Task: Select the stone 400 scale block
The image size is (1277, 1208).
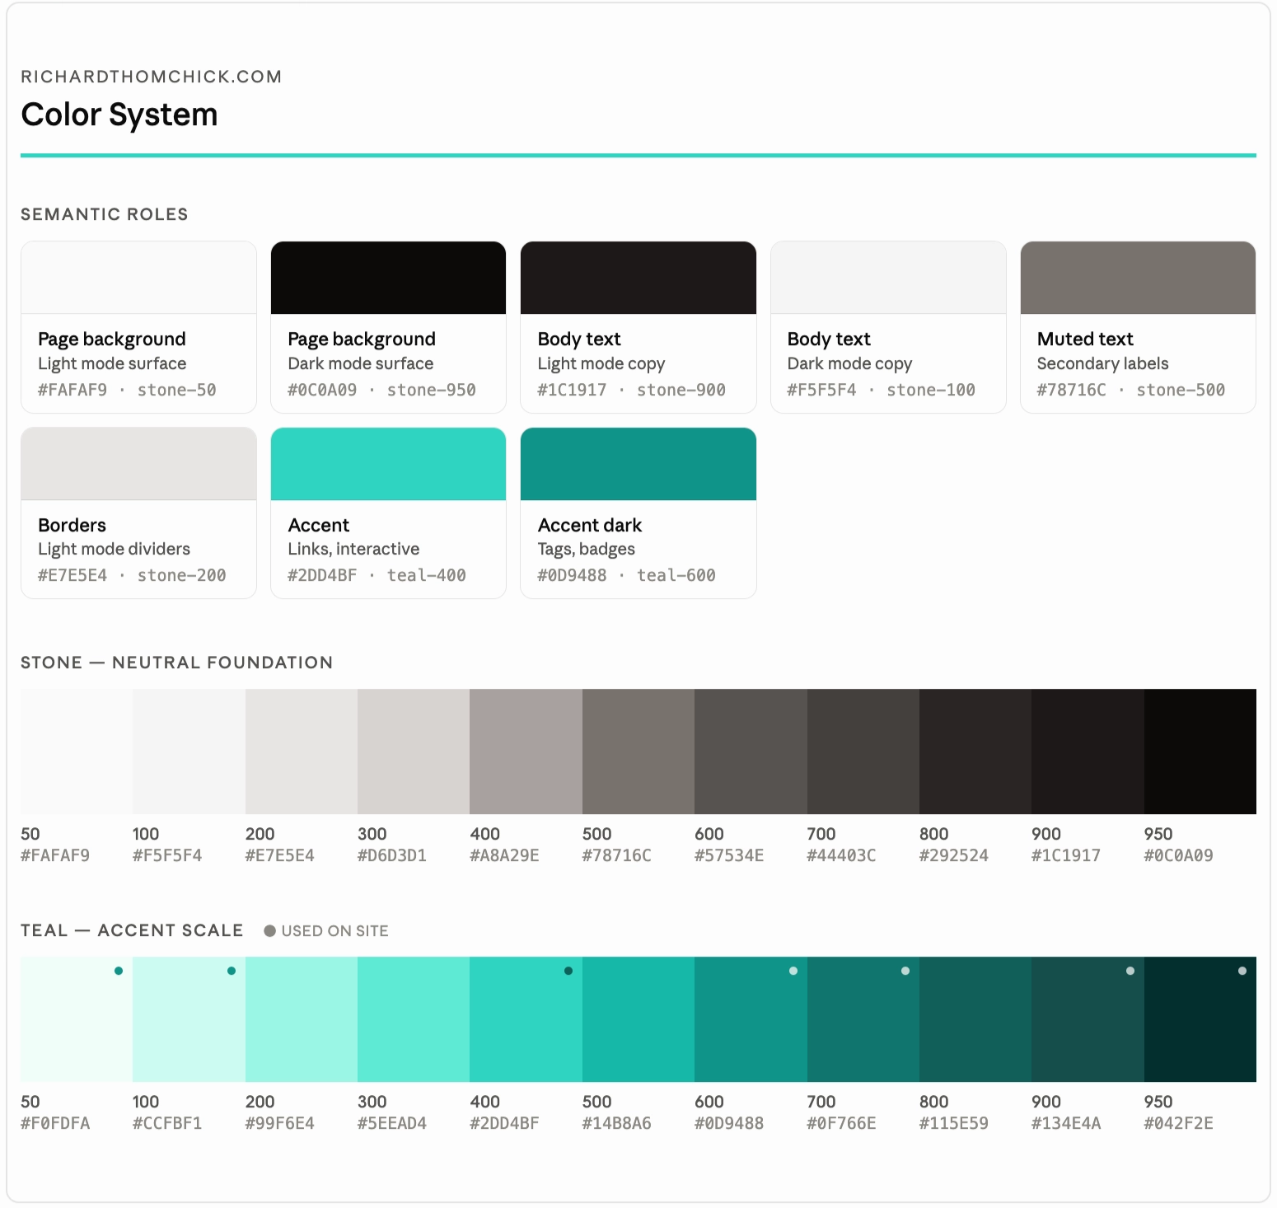Action: click(x=526, y=751)
